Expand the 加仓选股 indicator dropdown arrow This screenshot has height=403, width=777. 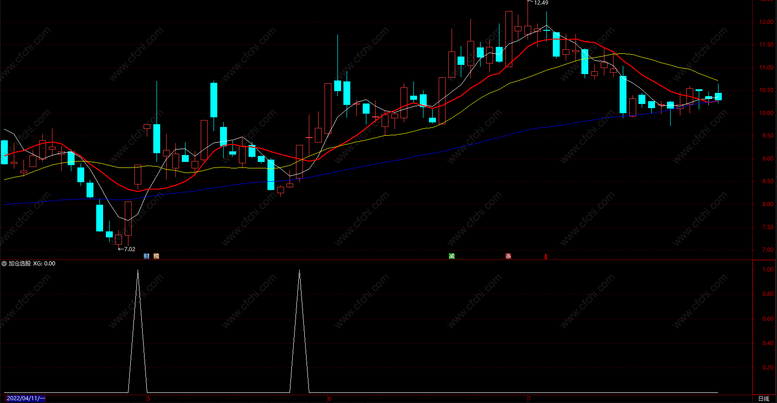click(4, 264)
